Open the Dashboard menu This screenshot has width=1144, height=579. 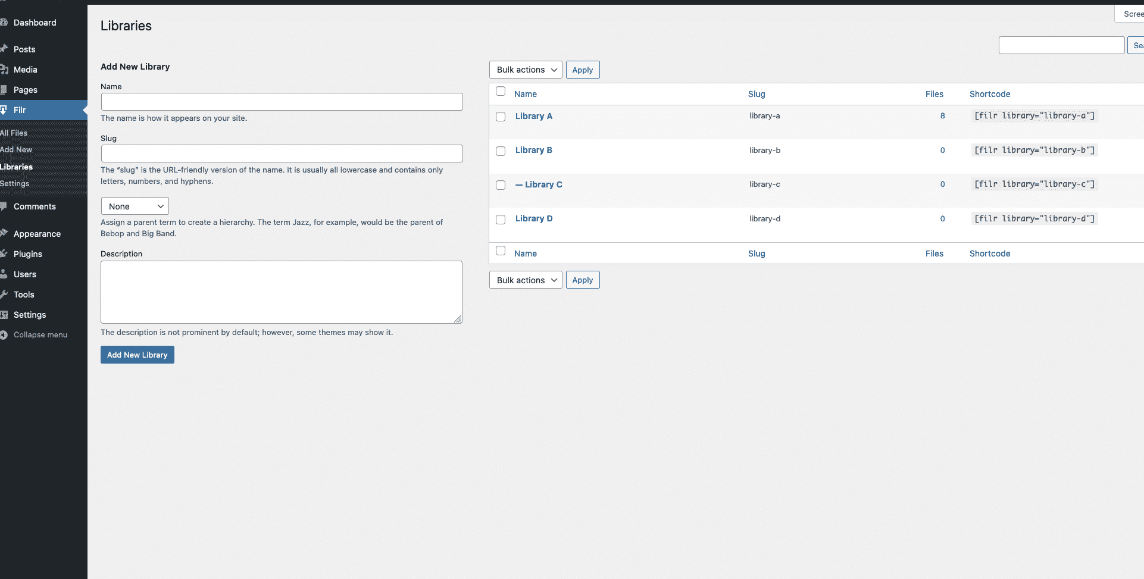pos(35,23)
